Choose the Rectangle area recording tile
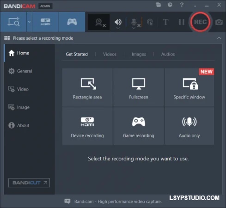 coord(87,87)
